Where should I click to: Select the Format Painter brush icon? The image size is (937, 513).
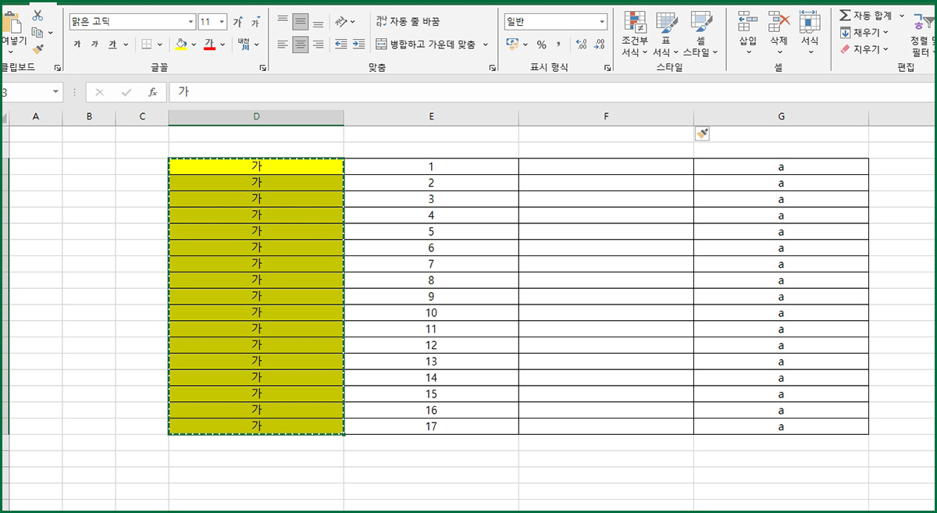click(x=37, y=49)
